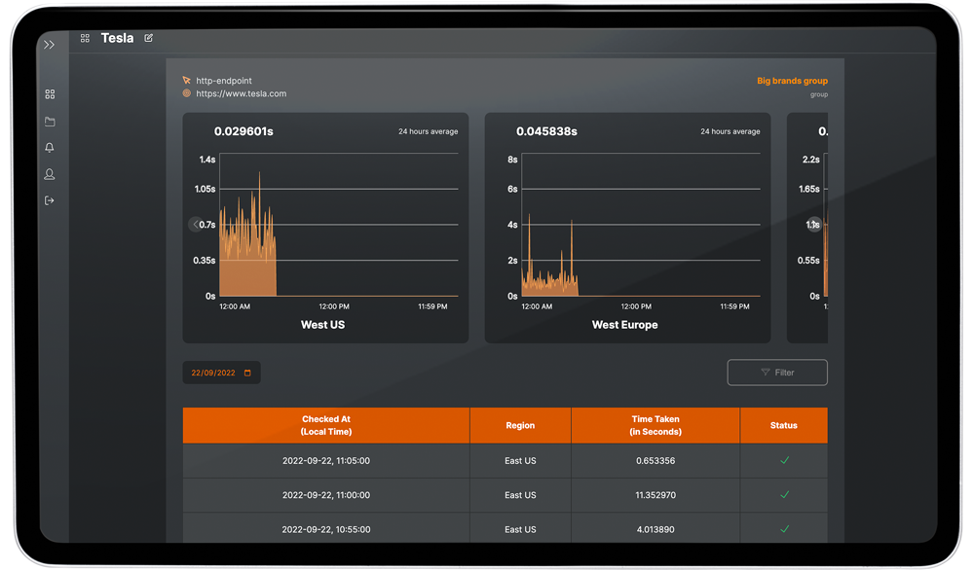Go to next region chart
The height and width of the screenshot is (570, 974).
pyautogui.click(x=814, y=225)
